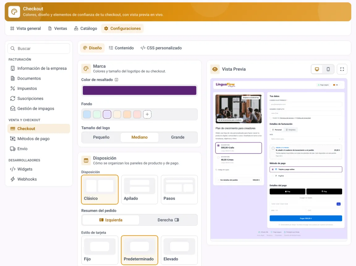
Task: Choose the cream background swatch
Action: [x=117, y=114]
